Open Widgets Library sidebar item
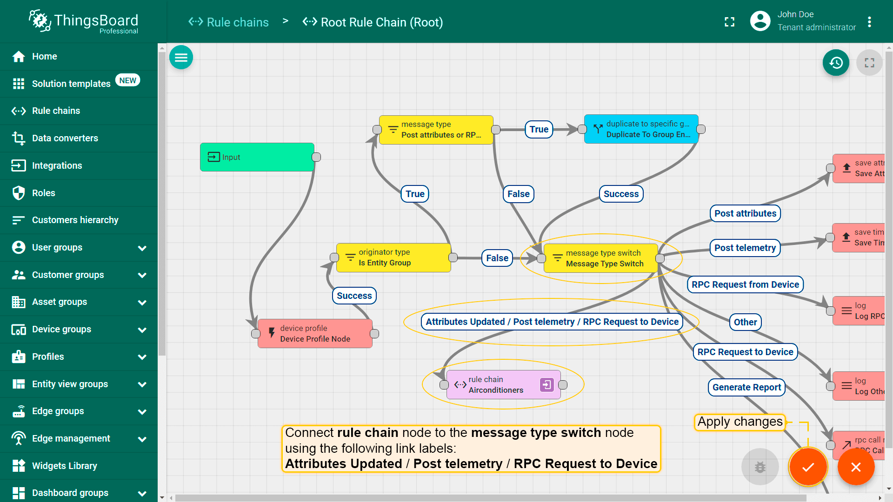 pyautogui.click(x=79, y=466)
